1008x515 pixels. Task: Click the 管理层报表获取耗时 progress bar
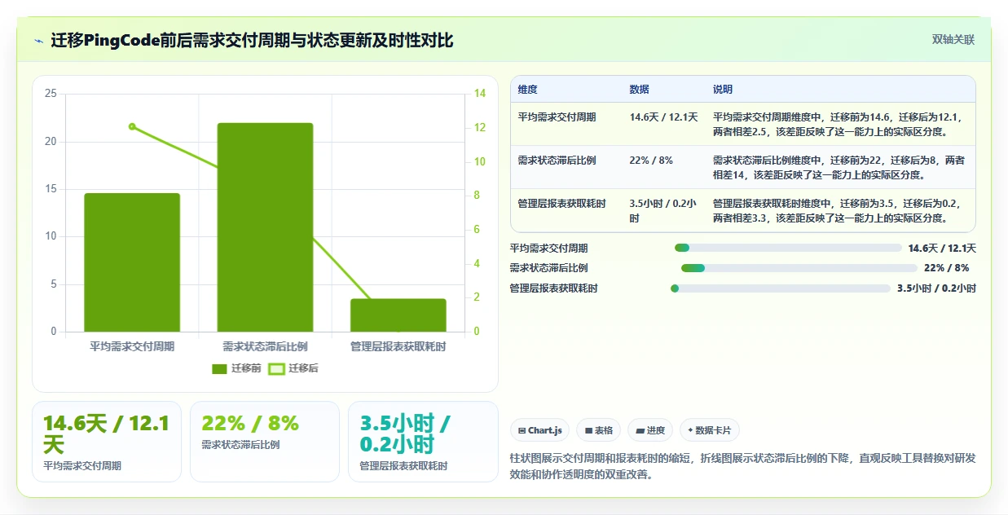tap(780, 288)
